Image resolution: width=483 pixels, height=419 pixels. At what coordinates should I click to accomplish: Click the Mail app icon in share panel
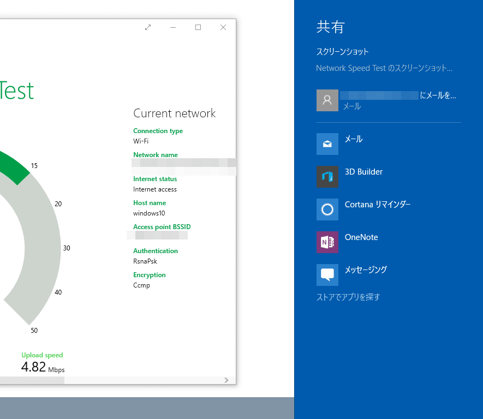pos(327,144)
